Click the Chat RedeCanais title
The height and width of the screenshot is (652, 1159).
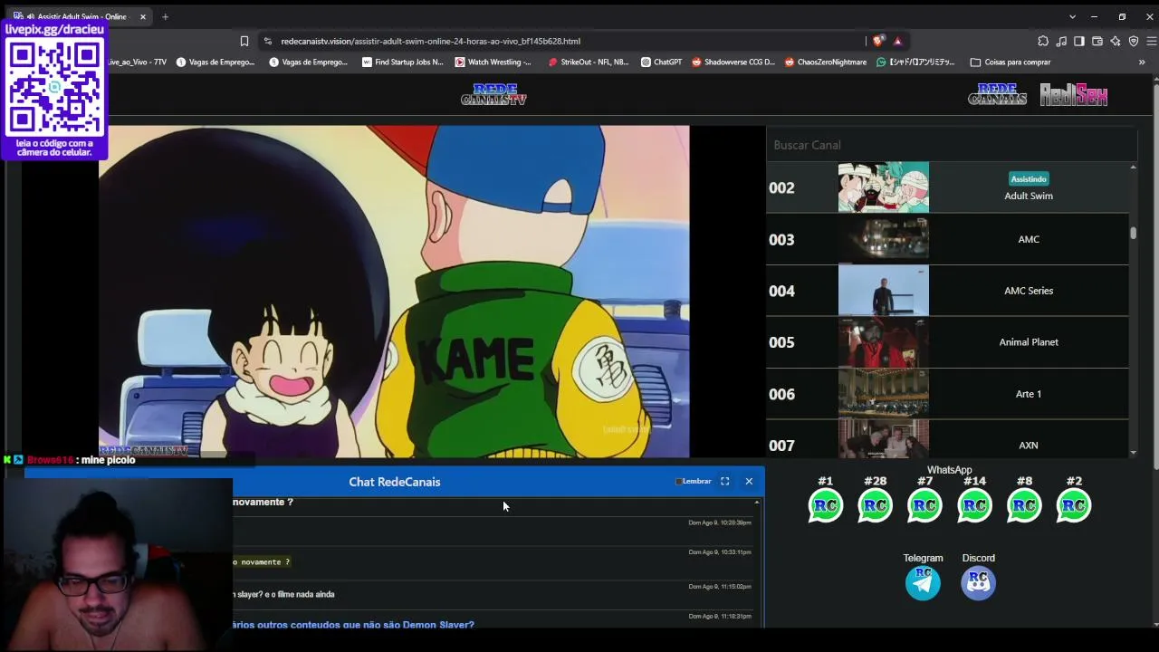pyautogui.click(x=395, y=482)
